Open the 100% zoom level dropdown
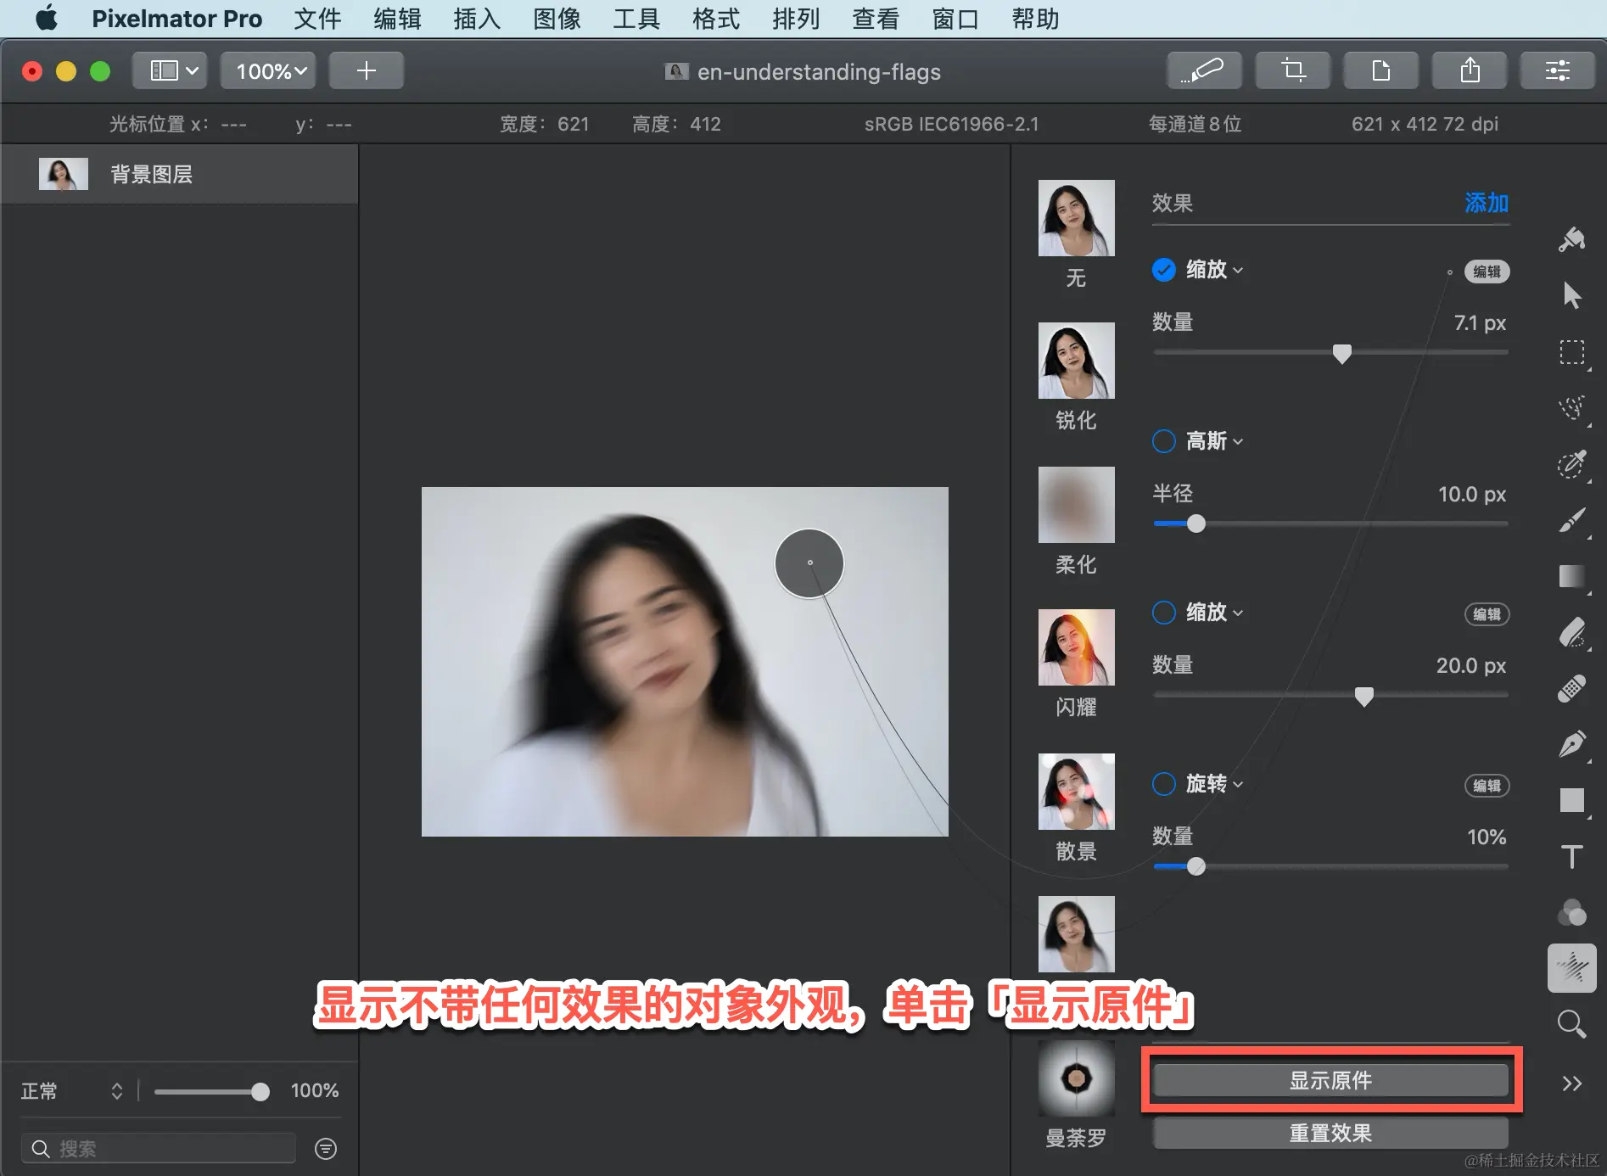 pos(269,70)
